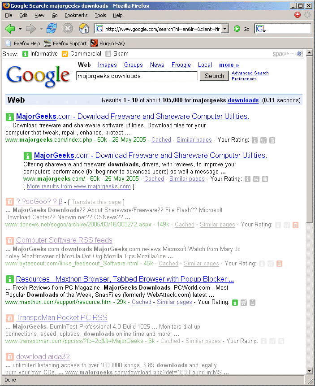Rate majorgeeks.com/index.php result as commercial
This screenshot has height=386, width=315.
[263, 140]
